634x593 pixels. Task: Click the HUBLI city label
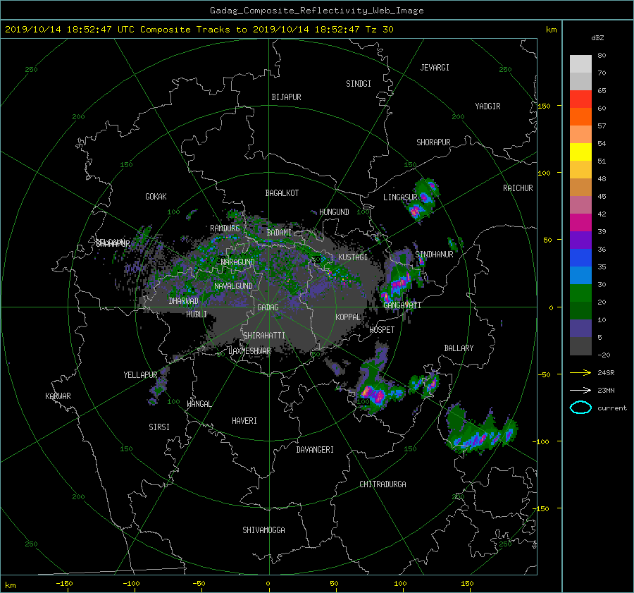pos(197,314)
